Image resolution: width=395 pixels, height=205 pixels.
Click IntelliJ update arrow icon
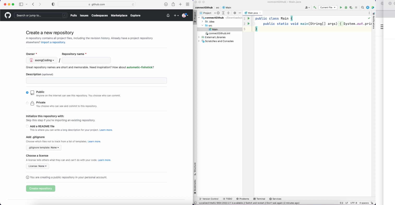point(368,8)
